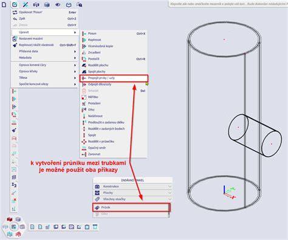This screenshot has width=288, height=240.
Task: Select Spojit plochy submenu entry
Action: click(114, 72)
